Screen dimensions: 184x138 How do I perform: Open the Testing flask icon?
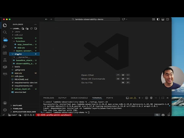tap(5, 60)
